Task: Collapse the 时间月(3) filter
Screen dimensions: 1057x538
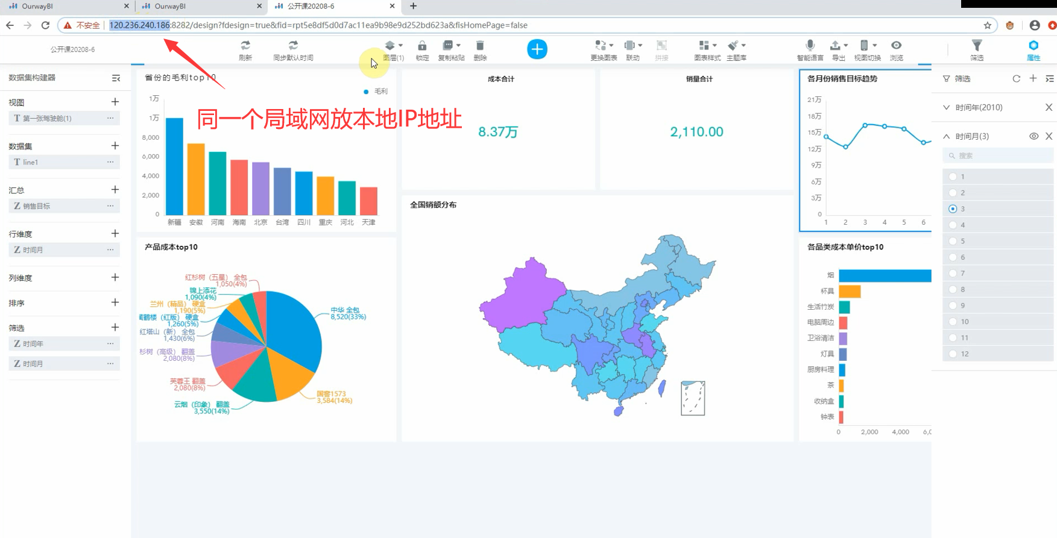Action: pos(947,136)
